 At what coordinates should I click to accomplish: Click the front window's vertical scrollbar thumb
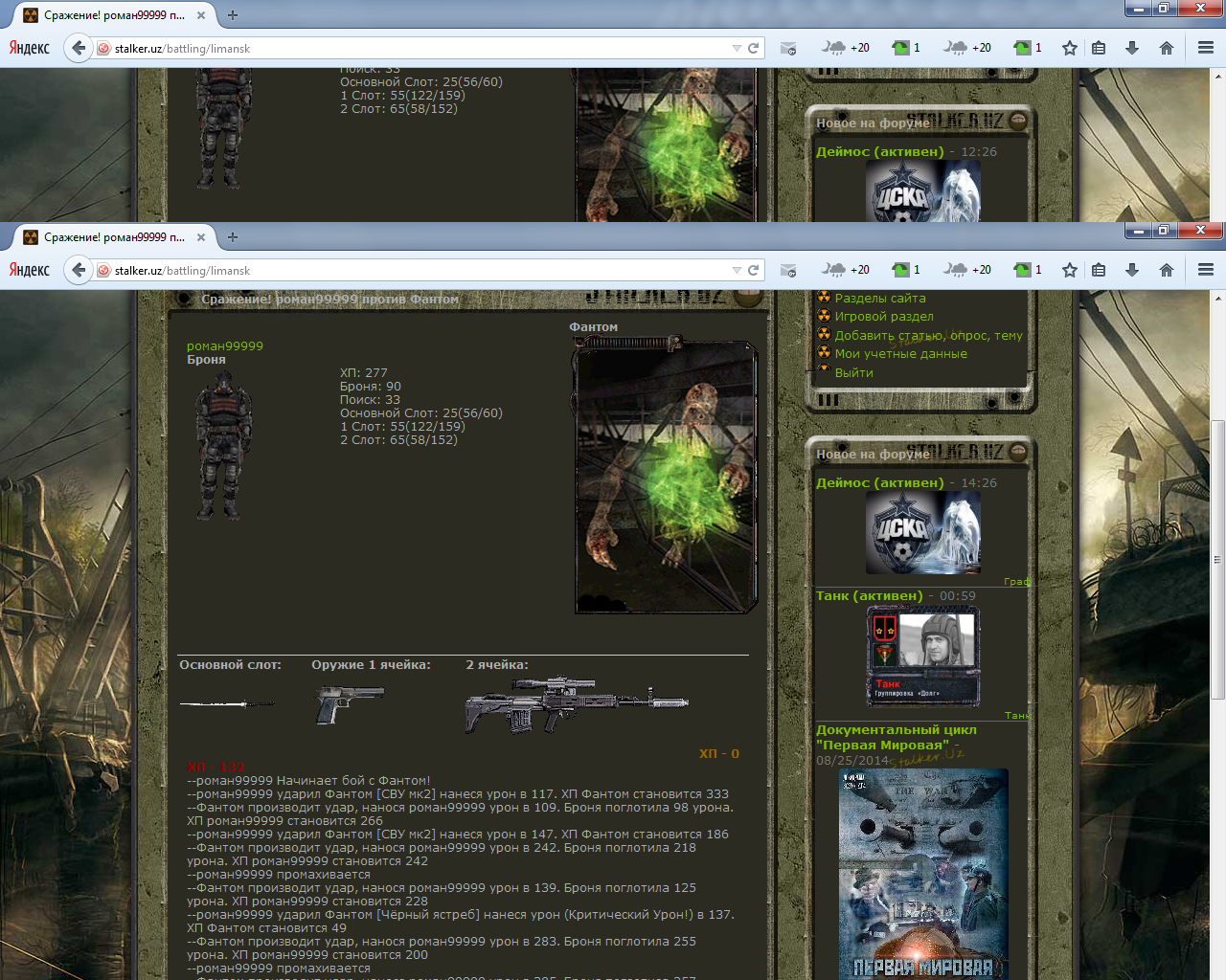(x=1217, y=560)
